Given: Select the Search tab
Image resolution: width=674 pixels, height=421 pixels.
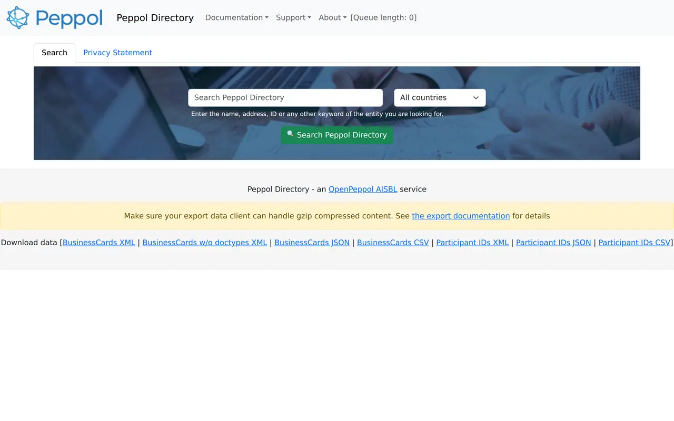Looking at the screenshot, I should 55,53.
